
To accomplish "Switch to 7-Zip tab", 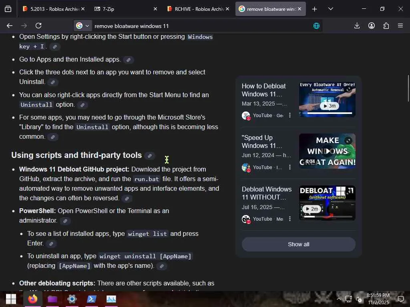I will click(x=123, y=9).
